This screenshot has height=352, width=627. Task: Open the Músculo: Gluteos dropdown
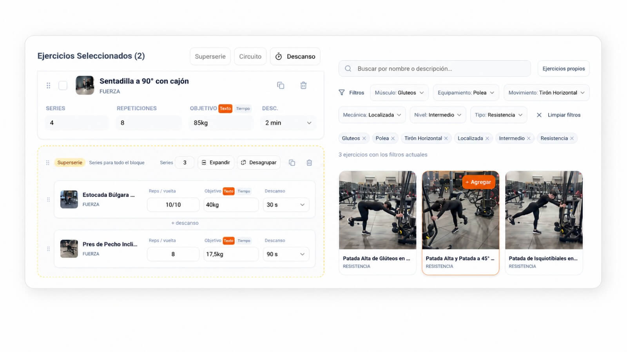click(399, 93)
